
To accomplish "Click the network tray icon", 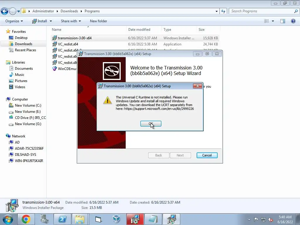I will (263, 219).
